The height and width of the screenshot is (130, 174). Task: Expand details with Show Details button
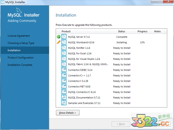(x=68, y=113)
